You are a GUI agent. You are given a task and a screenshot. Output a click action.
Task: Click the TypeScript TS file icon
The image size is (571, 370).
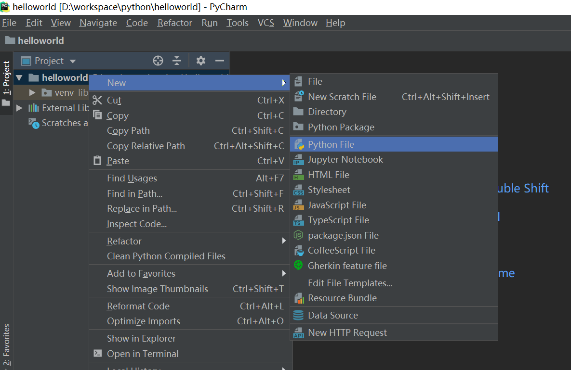point(299,220)
